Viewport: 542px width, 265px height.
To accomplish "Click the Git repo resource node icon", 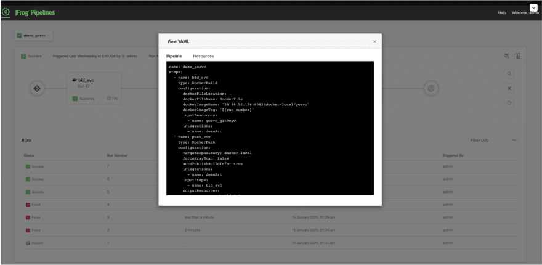I will [x=37, y=89].
